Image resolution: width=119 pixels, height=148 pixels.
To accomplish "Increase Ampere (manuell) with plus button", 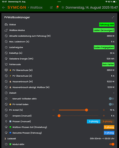I will [104, 116].
